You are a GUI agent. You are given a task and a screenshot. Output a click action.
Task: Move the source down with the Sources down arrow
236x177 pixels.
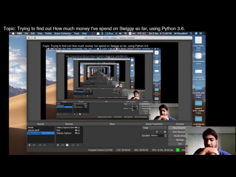78,145
